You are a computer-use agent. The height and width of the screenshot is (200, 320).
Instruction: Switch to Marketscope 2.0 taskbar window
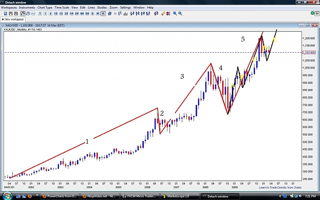point(179,196)
